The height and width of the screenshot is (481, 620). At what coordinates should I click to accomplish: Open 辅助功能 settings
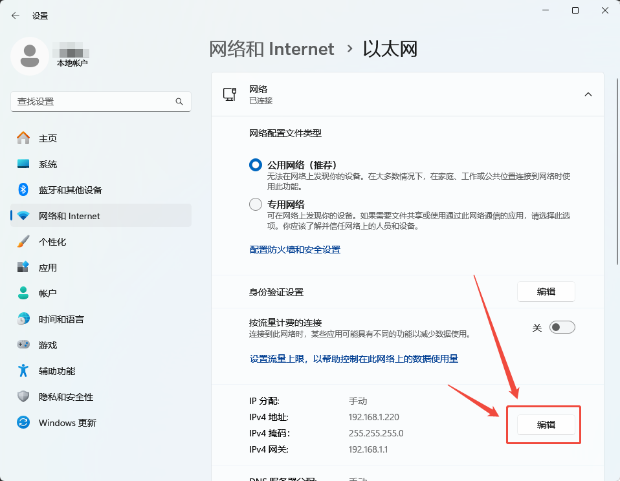click(x=101, y=371)
